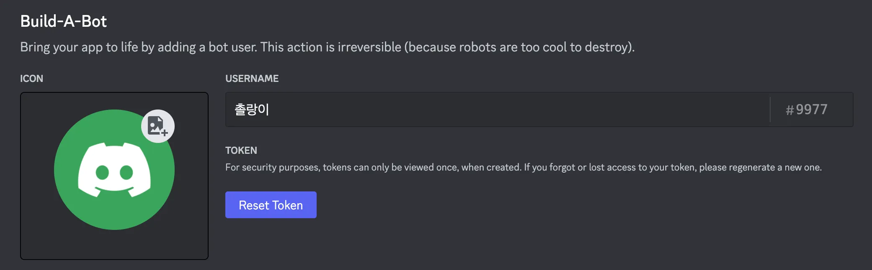872x270 pixels.
Task: Click the USERNAME field label
Action: pyautogui.click(x=252, y=79)
